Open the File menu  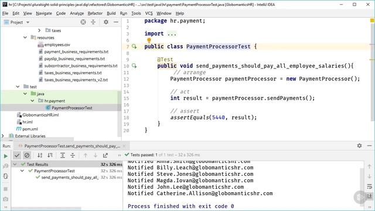point(5,13)
